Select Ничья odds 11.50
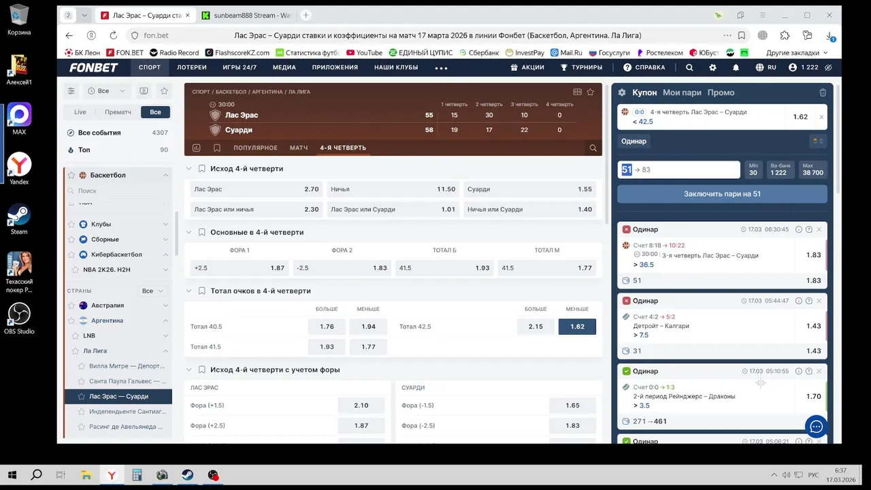Image resolution: width=871 pixels, height=490 pixels. [x=393, y=189]
